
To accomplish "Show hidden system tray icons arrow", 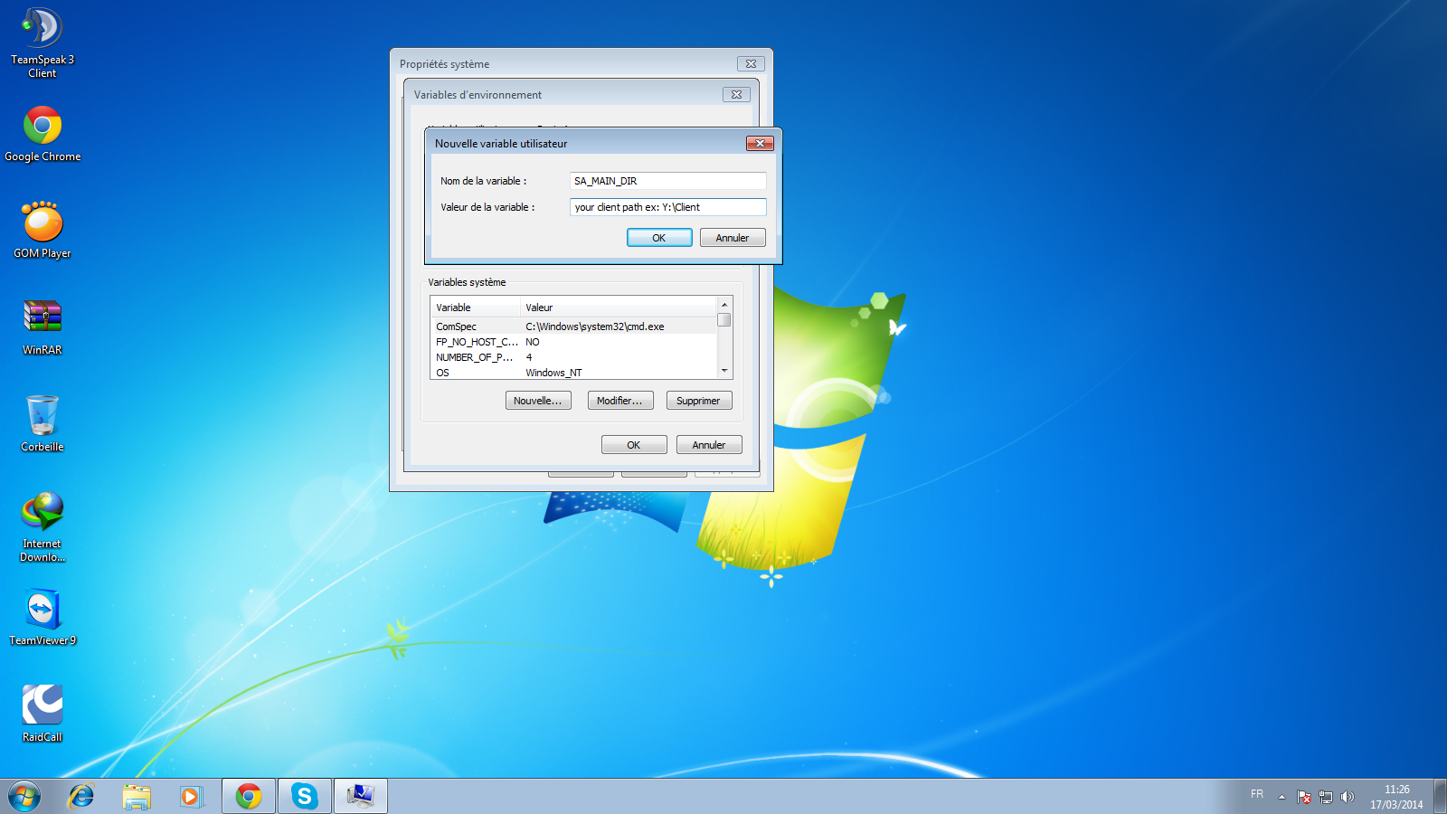I will (1281, 797).
